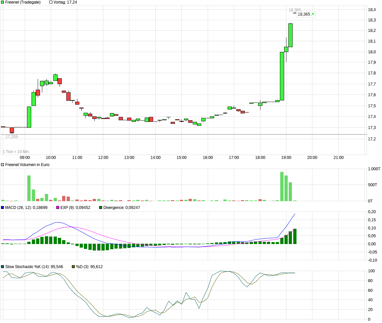Click the last MACD divergence histogram bar

click(x=295, y=236)
